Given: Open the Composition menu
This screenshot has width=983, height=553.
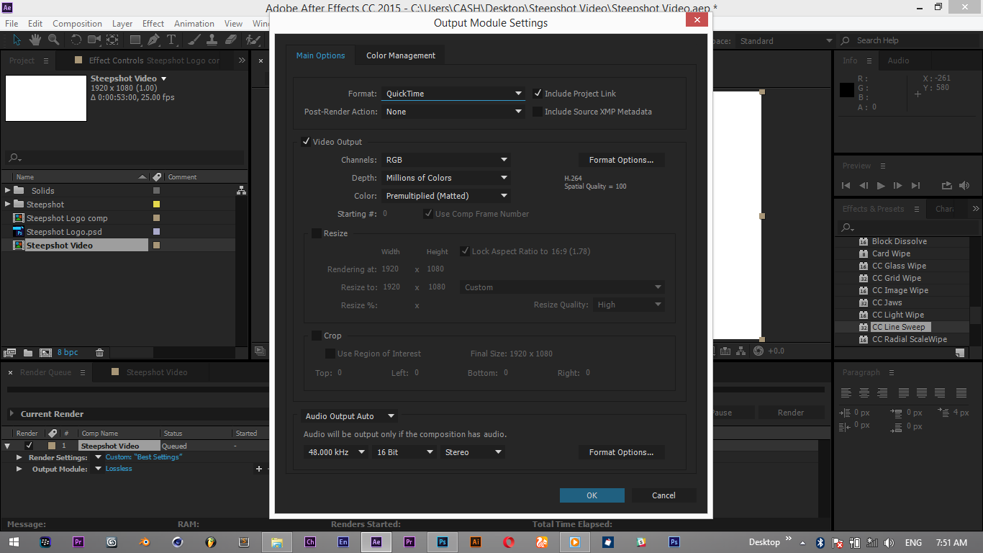Looking at the screenshot, I should click(x=77, y=24).
